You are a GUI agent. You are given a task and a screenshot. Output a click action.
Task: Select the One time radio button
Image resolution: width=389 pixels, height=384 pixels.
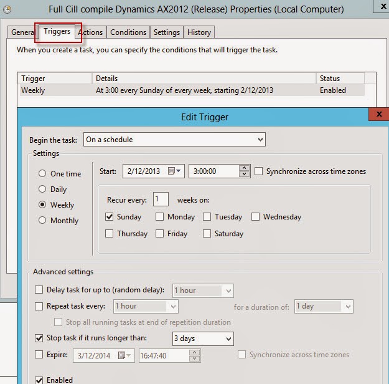coord(42,173)
